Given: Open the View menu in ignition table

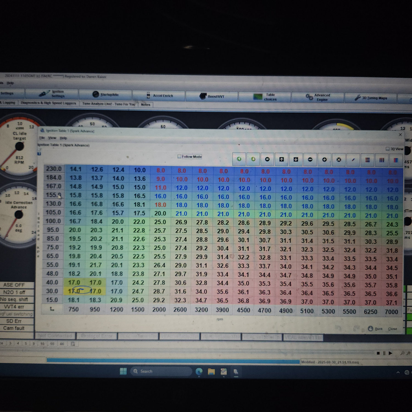Looking at the screenshot, I should 52,138.
